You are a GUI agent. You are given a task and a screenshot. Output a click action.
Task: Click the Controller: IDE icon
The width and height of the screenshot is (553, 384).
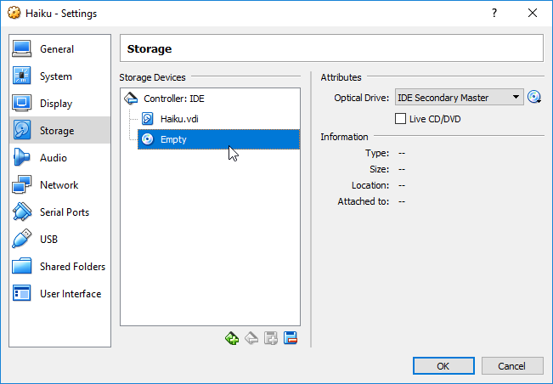coord(132,99)
